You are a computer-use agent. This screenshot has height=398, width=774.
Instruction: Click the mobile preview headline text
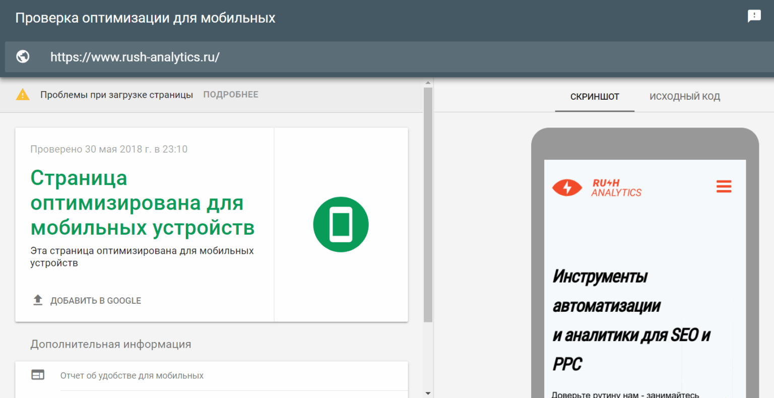[x=631, y=320]
